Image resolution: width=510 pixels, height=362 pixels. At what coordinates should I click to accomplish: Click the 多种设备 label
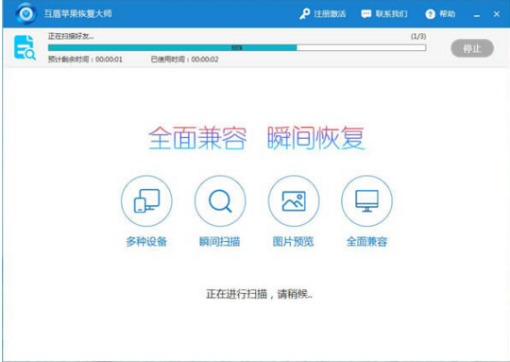(x=146, y=242)
